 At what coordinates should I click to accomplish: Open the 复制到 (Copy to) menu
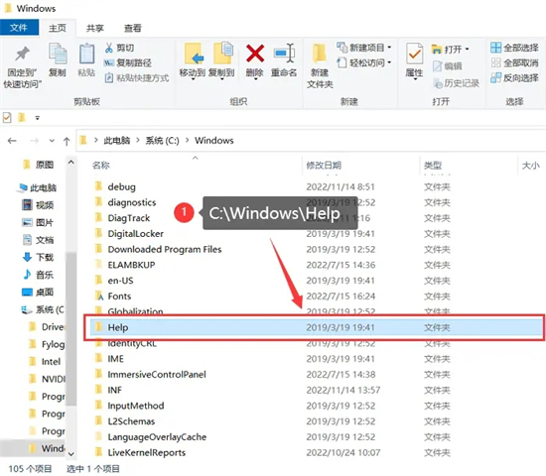221,61
